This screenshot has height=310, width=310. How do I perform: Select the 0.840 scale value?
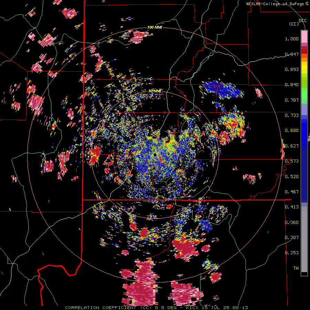(292, 85)
